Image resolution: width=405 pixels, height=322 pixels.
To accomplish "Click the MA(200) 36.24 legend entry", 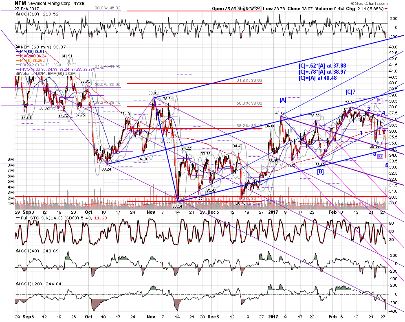I will pyautogui.click(x=31, y=56).
